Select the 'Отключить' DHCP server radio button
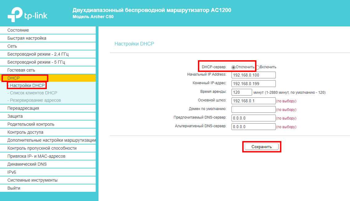350x201 pixels. [x=233, y=67]
